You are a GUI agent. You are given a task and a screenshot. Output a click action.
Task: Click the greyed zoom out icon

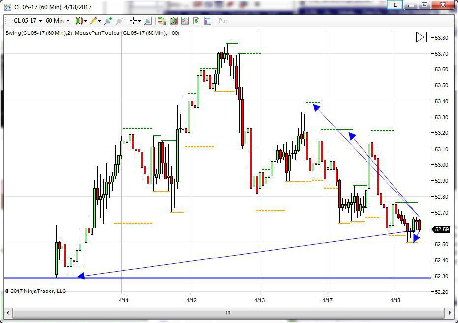tap(119, 21)
